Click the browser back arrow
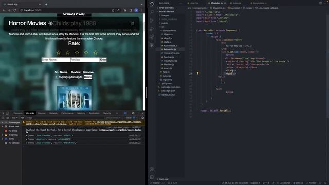Image resolution: width=329 pixels, height=185 pixels. [4, 10]
